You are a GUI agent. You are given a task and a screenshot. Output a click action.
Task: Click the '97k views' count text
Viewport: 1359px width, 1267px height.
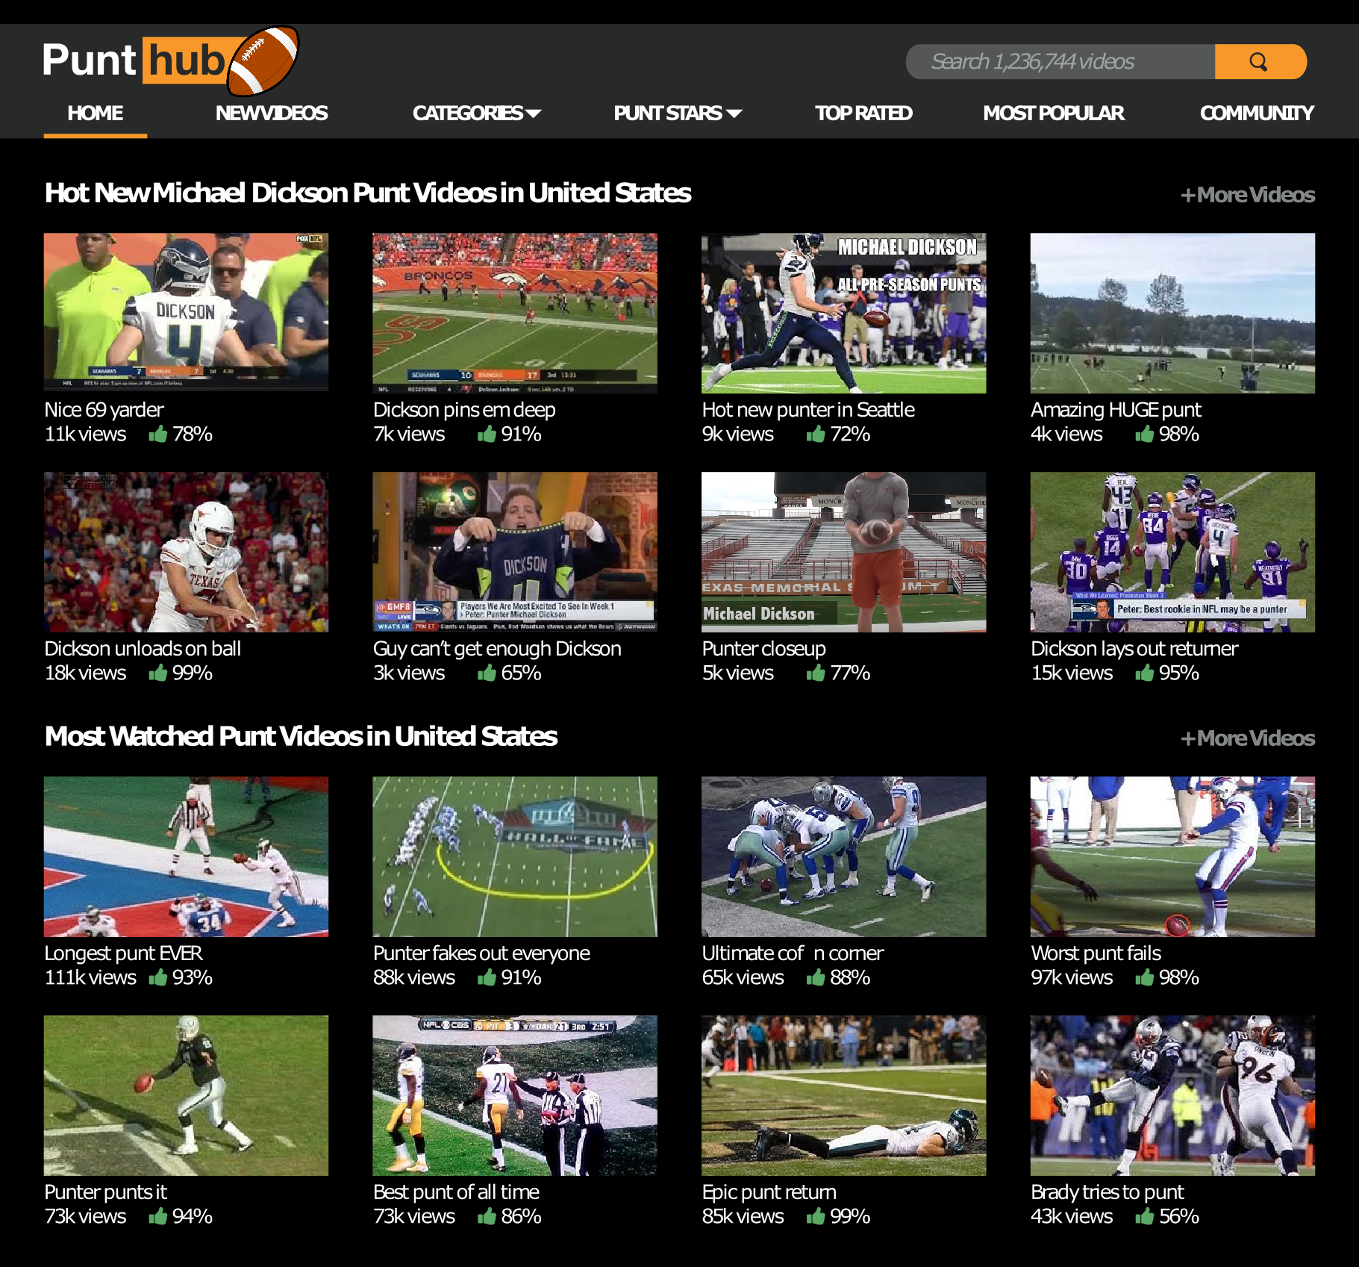click(1072, 977)
